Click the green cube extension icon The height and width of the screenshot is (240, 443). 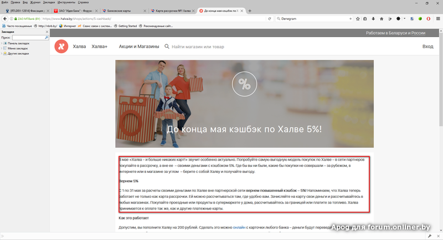coord(420,19)
